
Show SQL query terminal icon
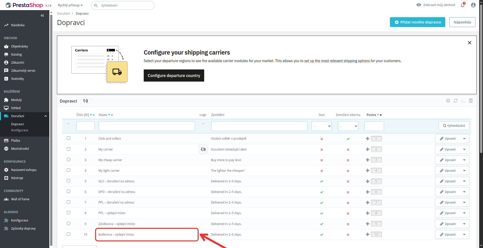click(x=463, y=101)
